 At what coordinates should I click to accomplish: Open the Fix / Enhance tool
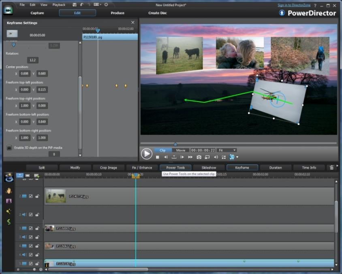click(x=142, y=168)
